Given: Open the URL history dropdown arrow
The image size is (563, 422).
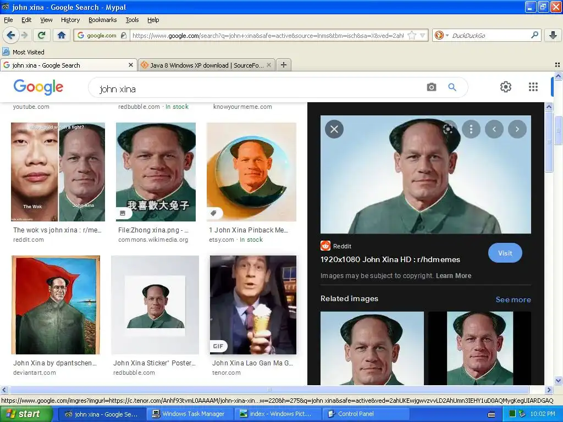Looking at the screenshot, I should coord(423,35).
